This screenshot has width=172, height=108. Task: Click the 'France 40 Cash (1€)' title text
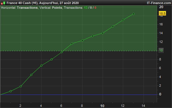pos(22,3)
